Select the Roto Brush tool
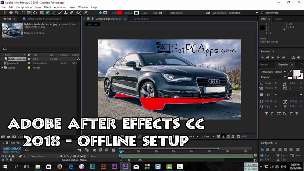The image size is (304, 171). click(78, 13)
